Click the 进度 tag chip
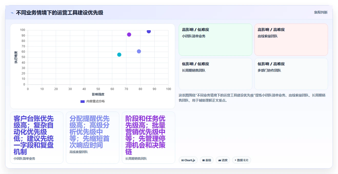338x174 pixels. (x=223, y=160)
